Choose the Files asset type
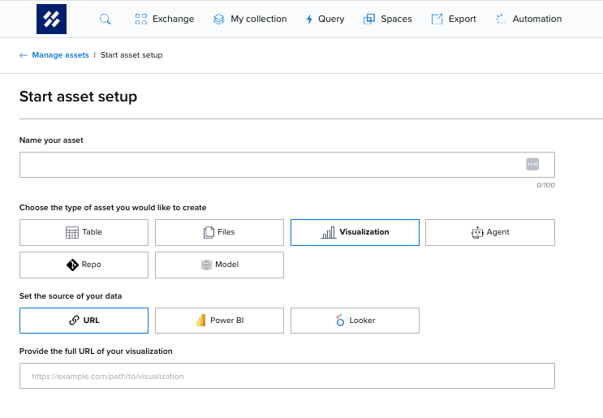 219,232
